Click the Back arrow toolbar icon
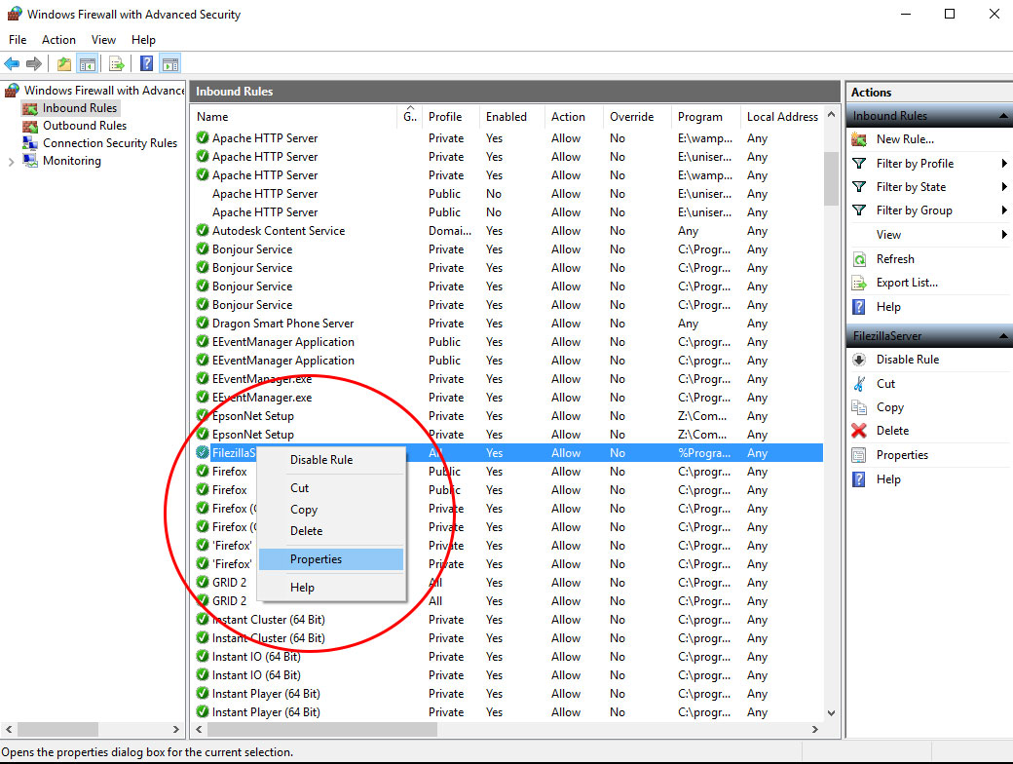This screenshot has height=764, width=1013. (x=12, y=63)
